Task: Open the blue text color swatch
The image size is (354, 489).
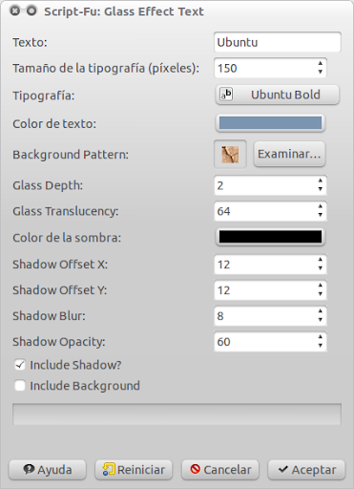Action: (x=270, y=123)
